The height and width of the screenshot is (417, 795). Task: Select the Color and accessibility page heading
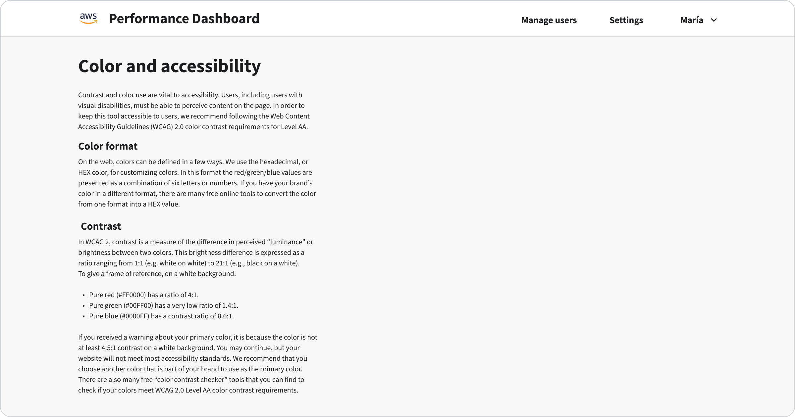[169, 66]
